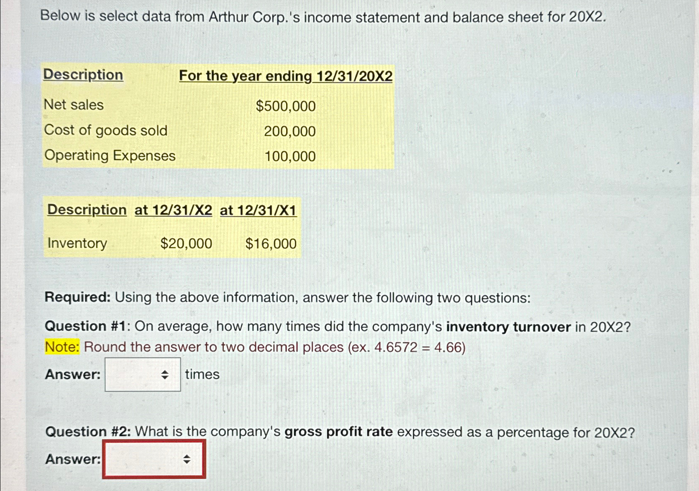Viewport: 699px width, 491px height.
Task: Select the at 12/31/X2 column header
Action: 173,210
